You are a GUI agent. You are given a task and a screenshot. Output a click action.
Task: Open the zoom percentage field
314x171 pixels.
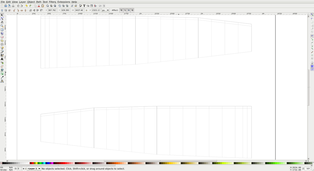pos(308,169)
